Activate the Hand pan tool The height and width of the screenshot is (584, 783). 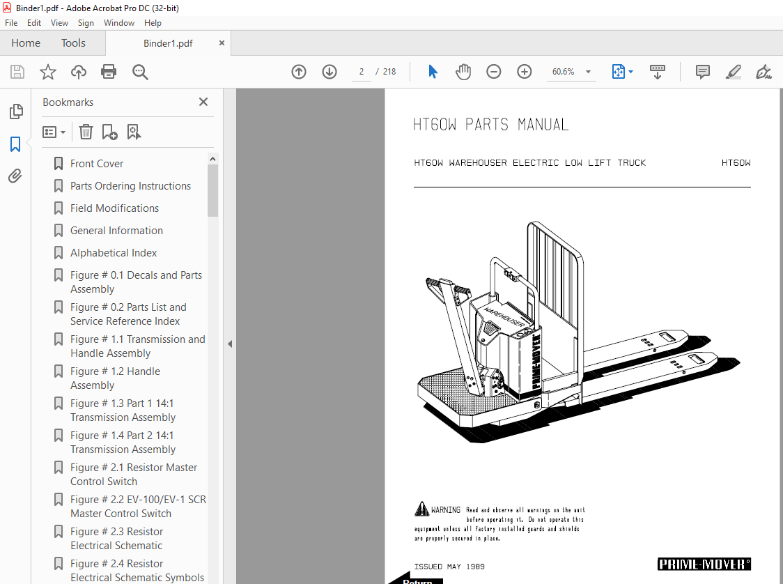(x=463, y=72)
